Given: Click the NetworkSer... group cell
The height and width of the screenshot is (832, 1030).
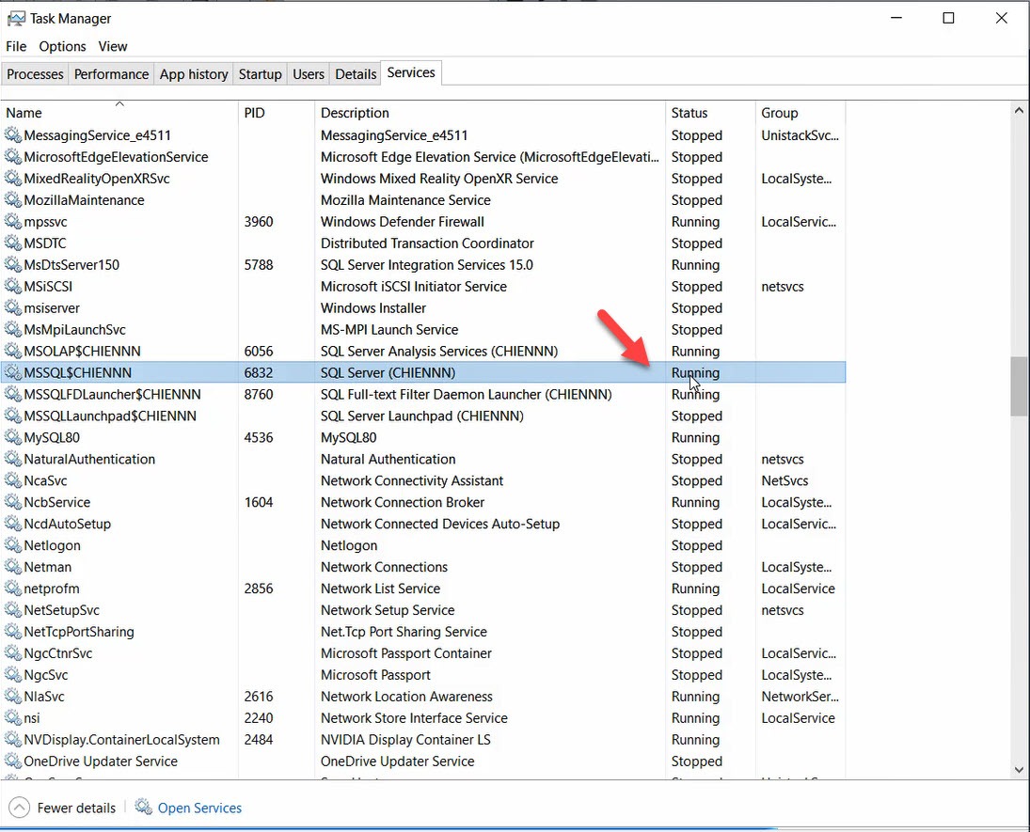Looking at the screenshot, I should 800,696.
